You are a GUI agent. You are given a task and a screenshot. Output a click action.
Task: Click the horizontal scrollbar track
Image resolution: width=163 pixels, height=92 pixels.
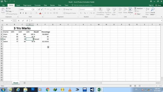[129, 83]
